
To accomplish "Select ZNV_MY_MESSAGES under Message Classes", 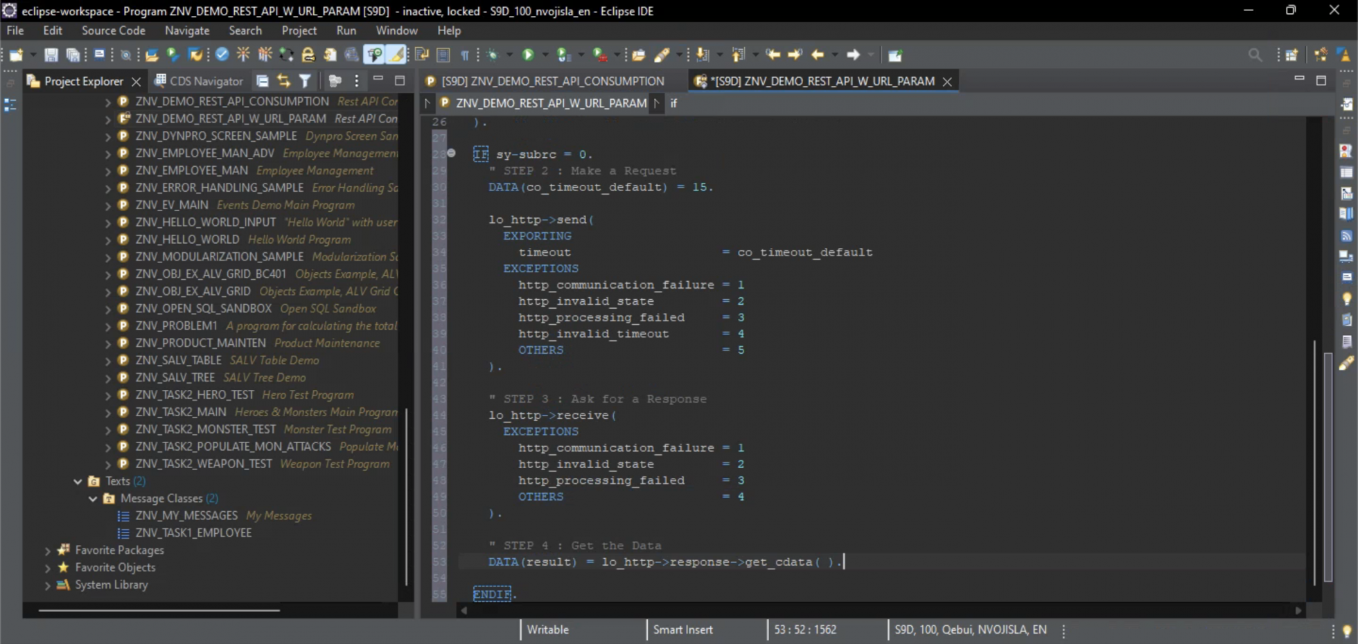I will 187,515.
